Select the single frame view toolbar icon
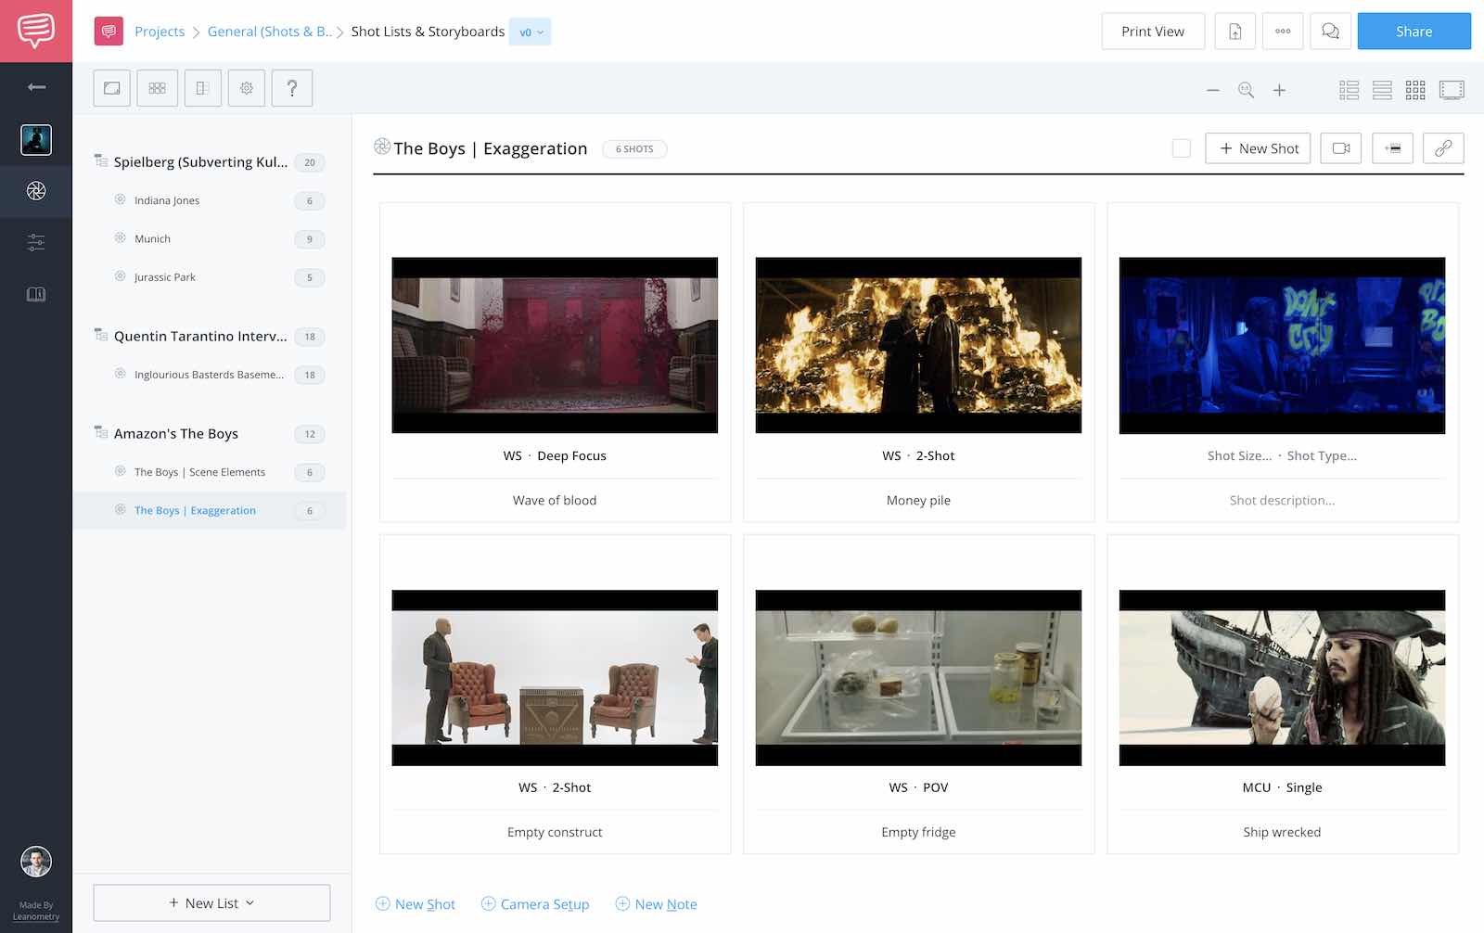This screenshot has width=1484, height=933. click(112, 88)
